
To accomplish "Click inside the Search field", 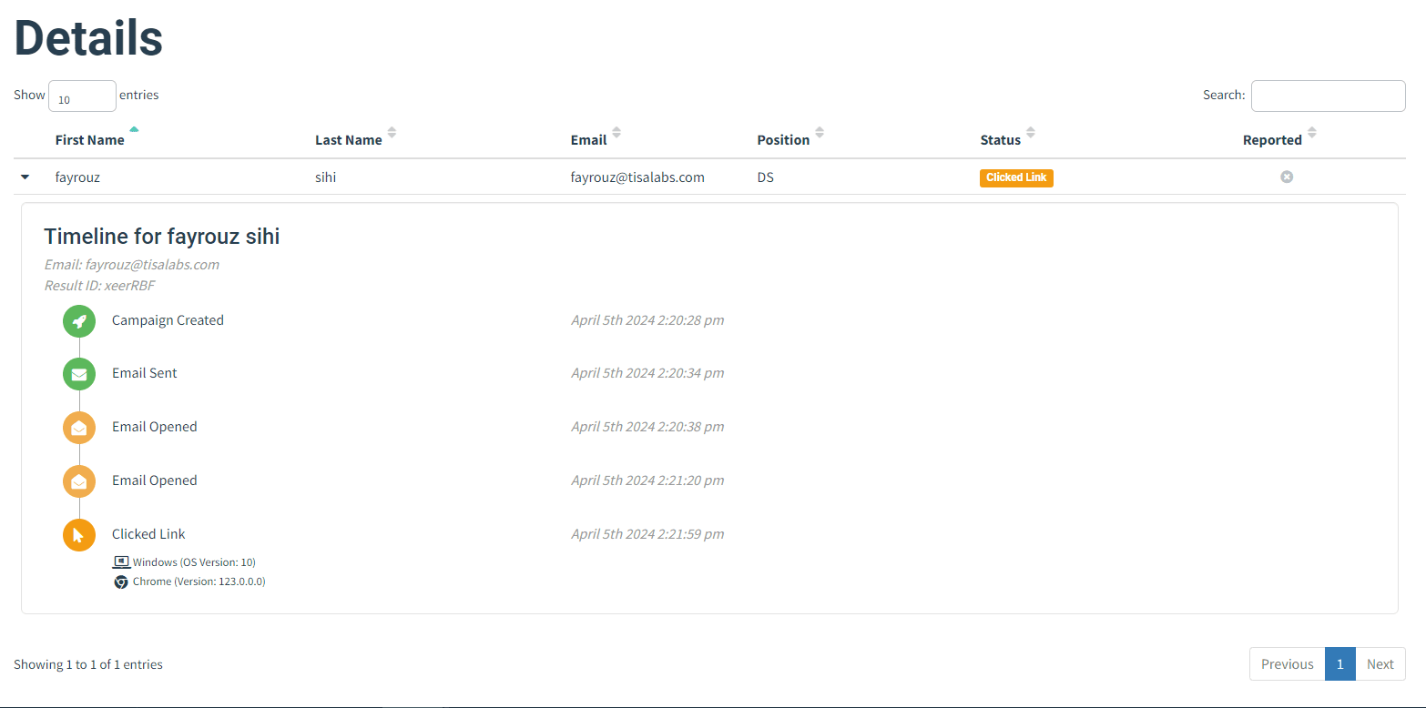I will tap(1328, 96).
